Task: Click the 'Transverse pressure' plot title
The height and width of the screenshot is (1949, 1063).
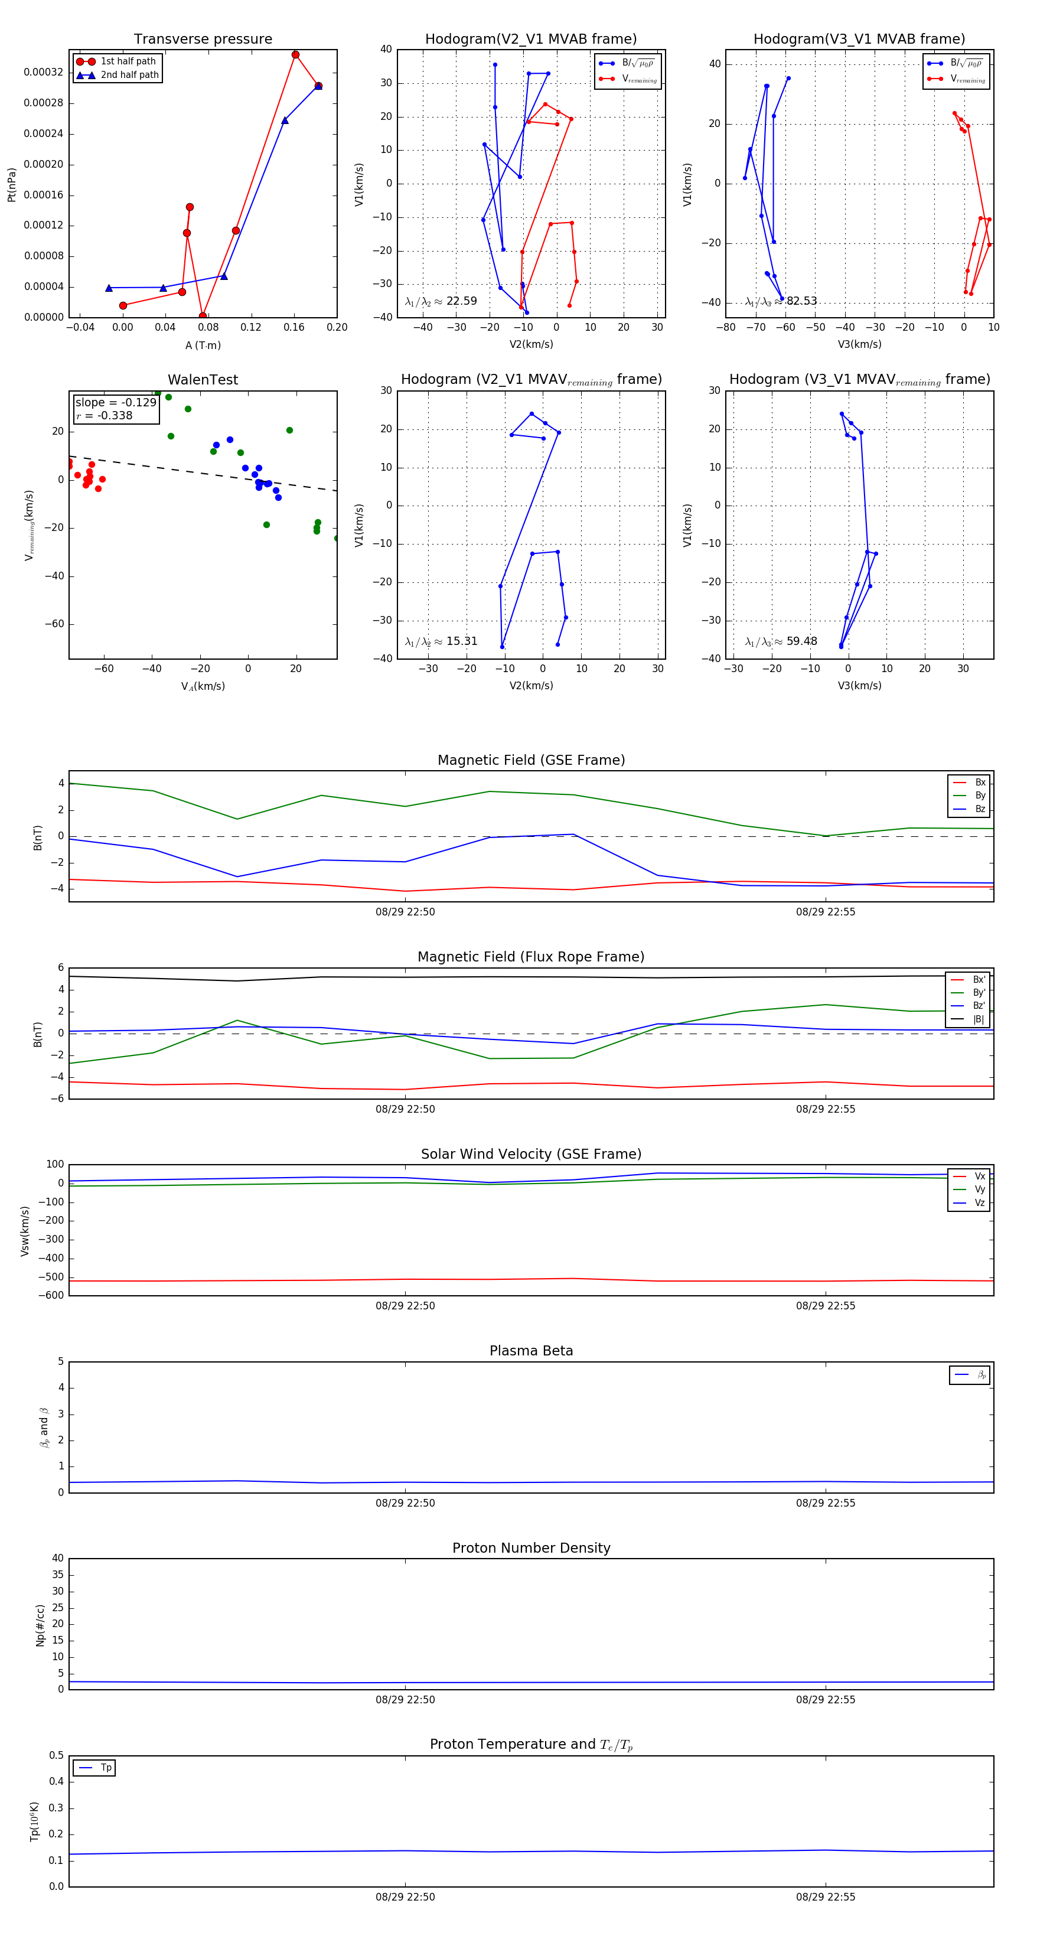Action: 203,40
